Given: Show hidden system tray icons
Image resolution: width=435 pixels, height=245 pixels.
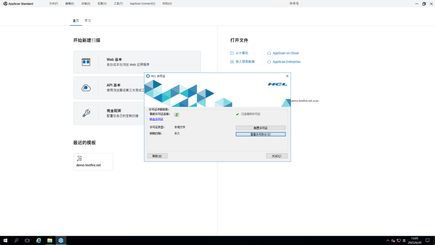Looking at the screenshot, I should [x=388, y=241].
